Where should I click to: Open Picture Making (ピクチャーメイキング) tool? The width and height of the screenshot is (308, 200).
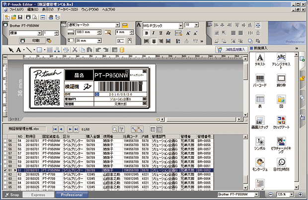(281, 145)
